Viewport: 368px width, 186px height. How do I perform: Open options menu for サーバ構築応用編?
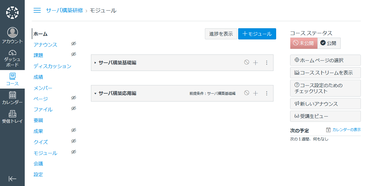267,93
